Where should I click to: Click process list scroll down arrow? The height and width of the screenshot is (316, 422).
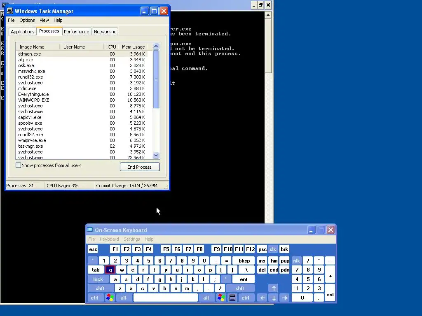(x=156, y=155)
